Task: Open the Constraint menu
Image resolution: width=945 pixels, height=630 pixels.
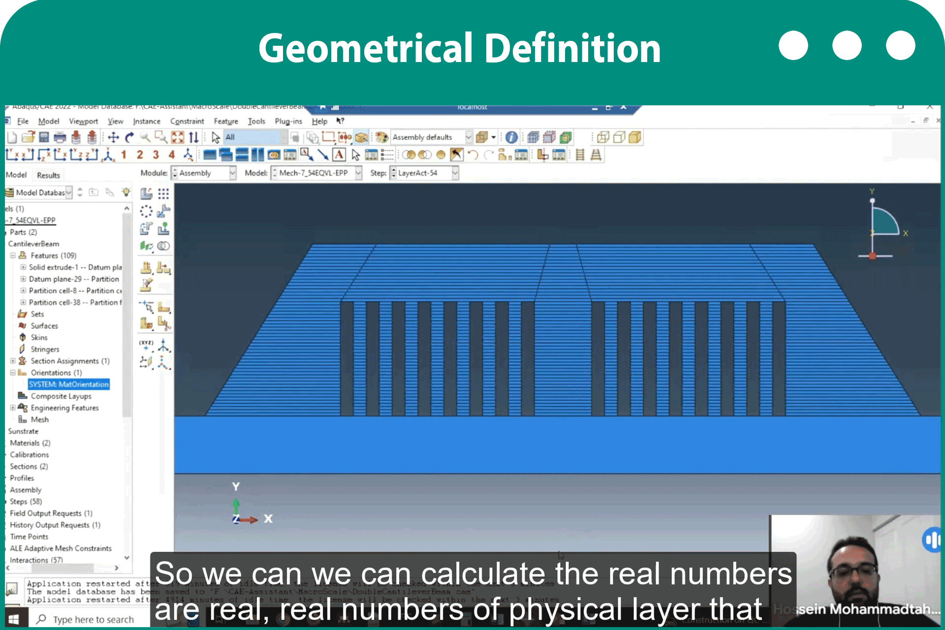Action: (x=187, y=121)
